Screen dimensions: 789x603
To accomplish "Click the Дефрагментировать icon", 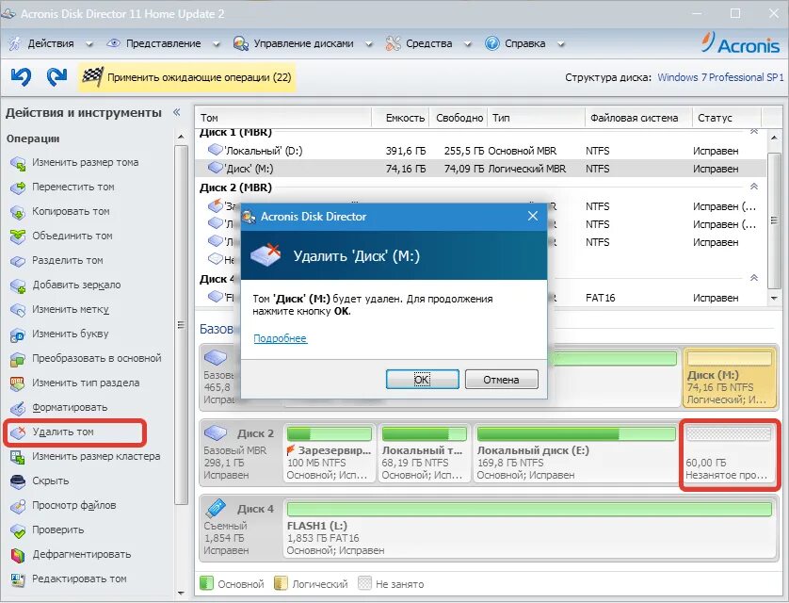I will pyautogui.click(x=18, y=555).
